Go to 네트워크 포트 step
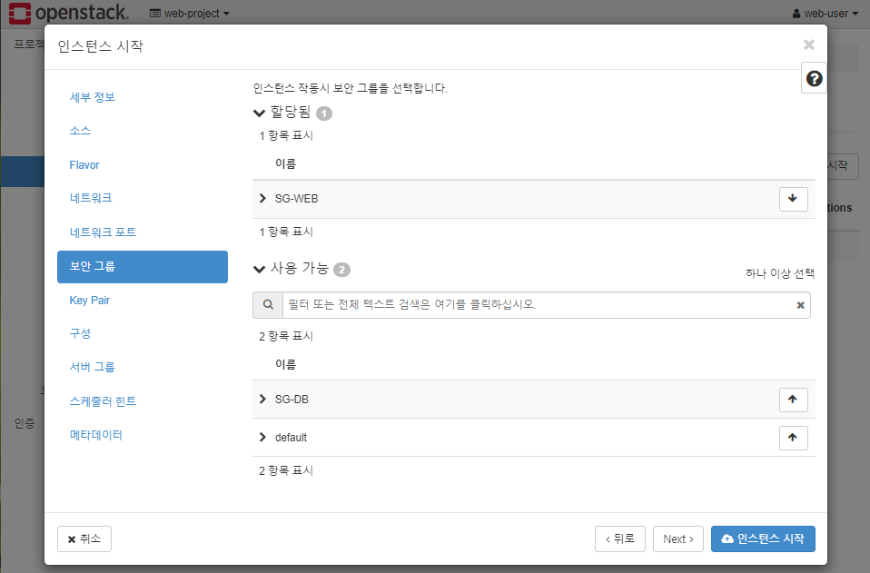 (x=103, y=232)
